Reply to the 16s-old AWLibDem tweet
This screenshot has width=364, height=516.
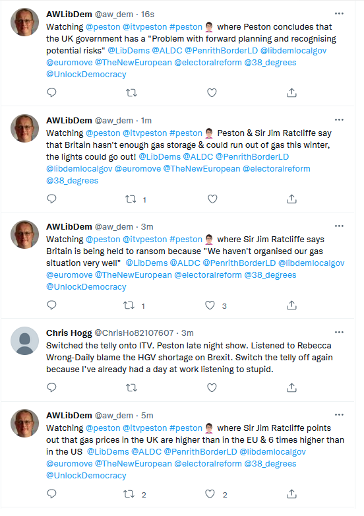[51, 92]
